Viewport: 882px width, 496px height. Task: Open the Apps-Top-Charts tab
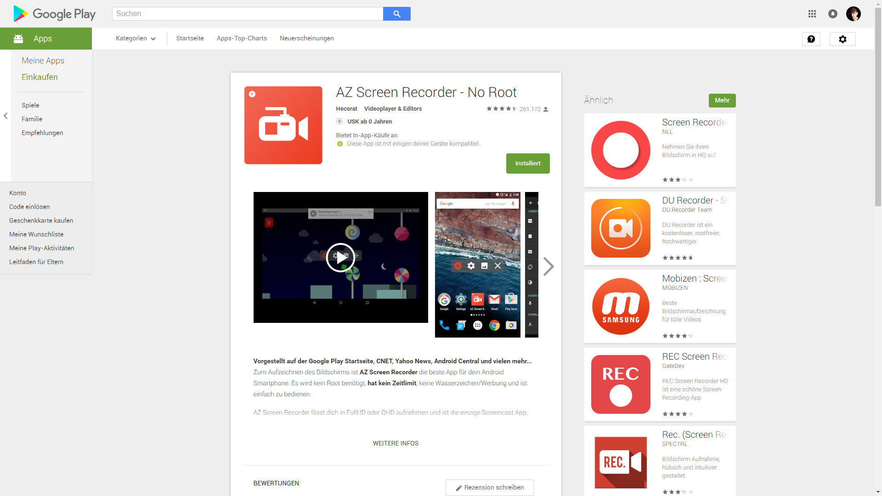(x=242, y=39)
